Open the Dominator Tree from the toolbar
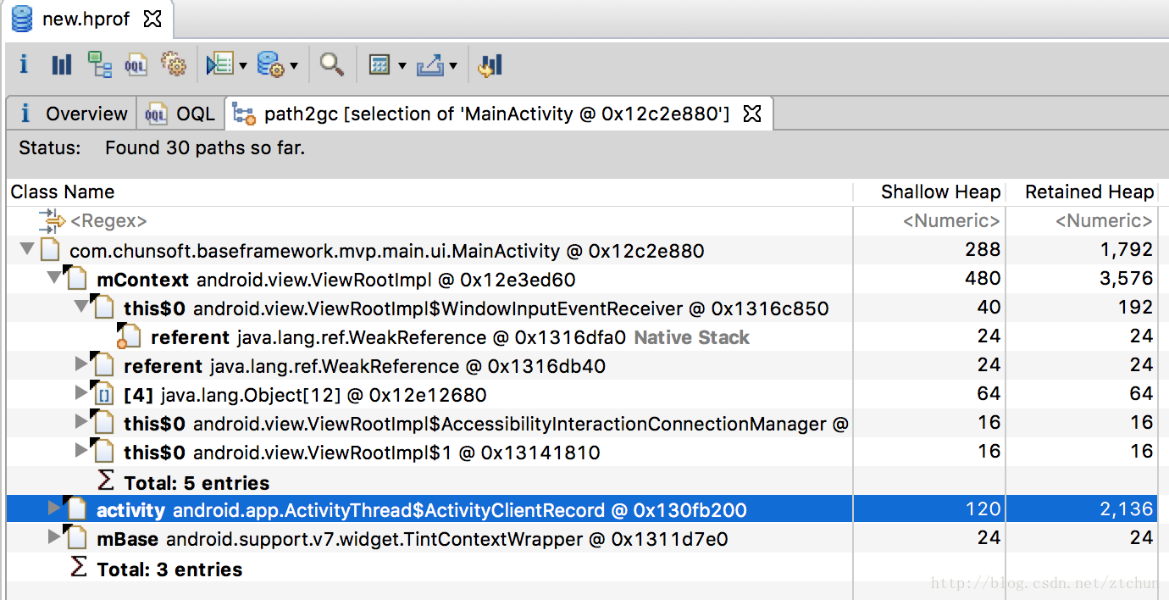The height and width of the screenshot is (600, 1169). point(100,65)
